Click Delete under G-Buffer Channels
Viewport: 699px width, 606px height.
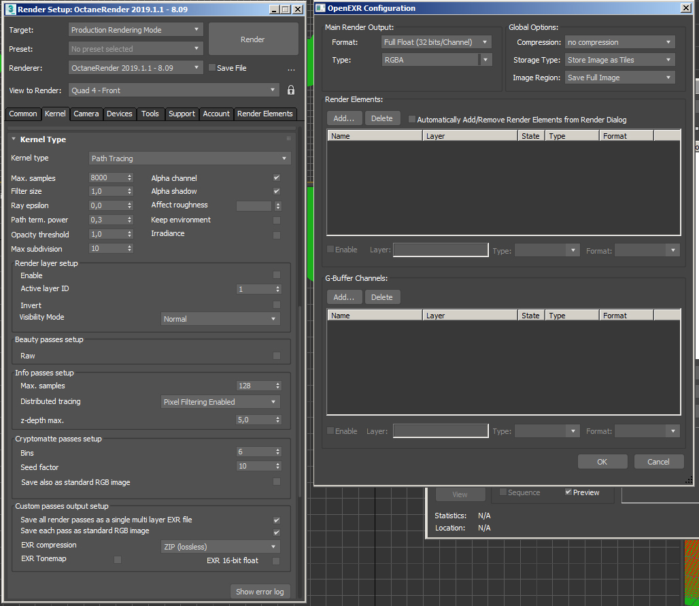(x=382, y=297)
